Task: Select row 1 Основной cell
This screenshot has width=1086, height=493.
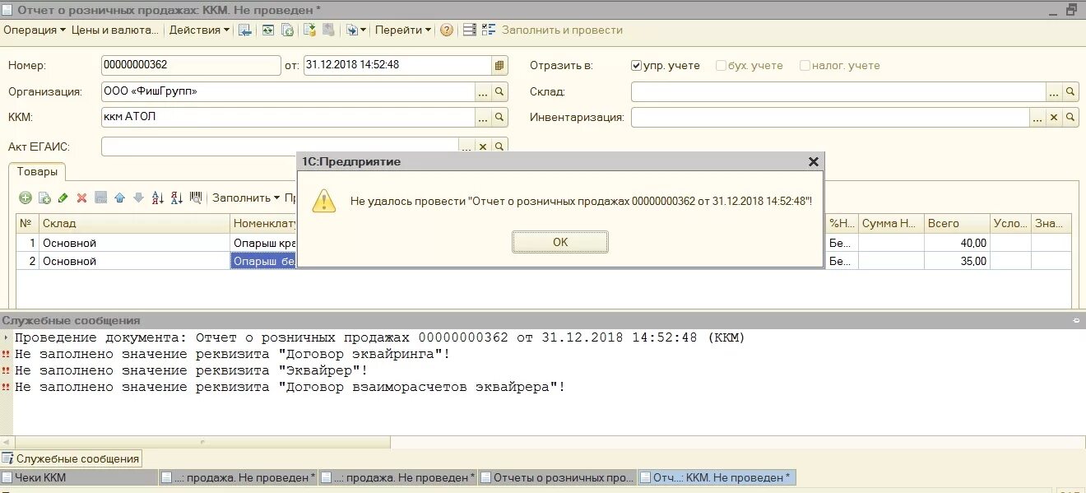Action: click(134, 243)
